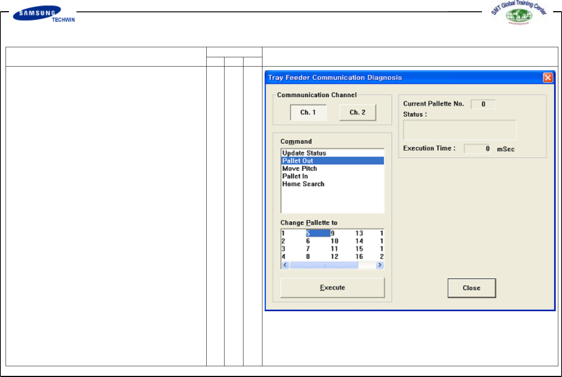The height and width of the screenshot is (377, 562).
Task: Select pallette number 15
Action: (x=359, y=249)
